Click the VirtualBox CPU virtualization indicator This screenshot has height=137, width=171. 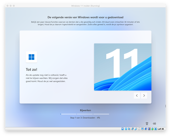point(149,129)
